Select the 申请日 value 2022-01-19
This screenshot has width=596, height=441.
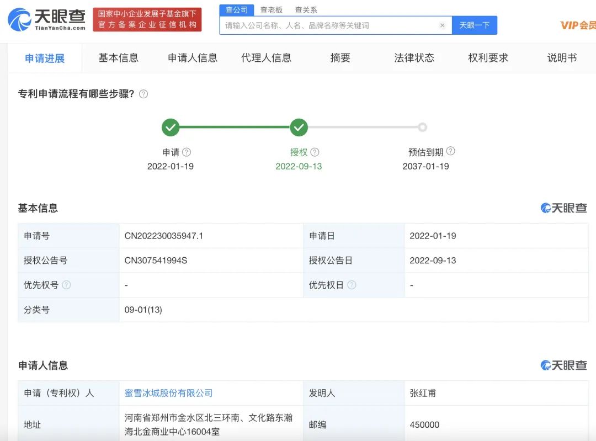pyautogui.click(x=433, y=236)
